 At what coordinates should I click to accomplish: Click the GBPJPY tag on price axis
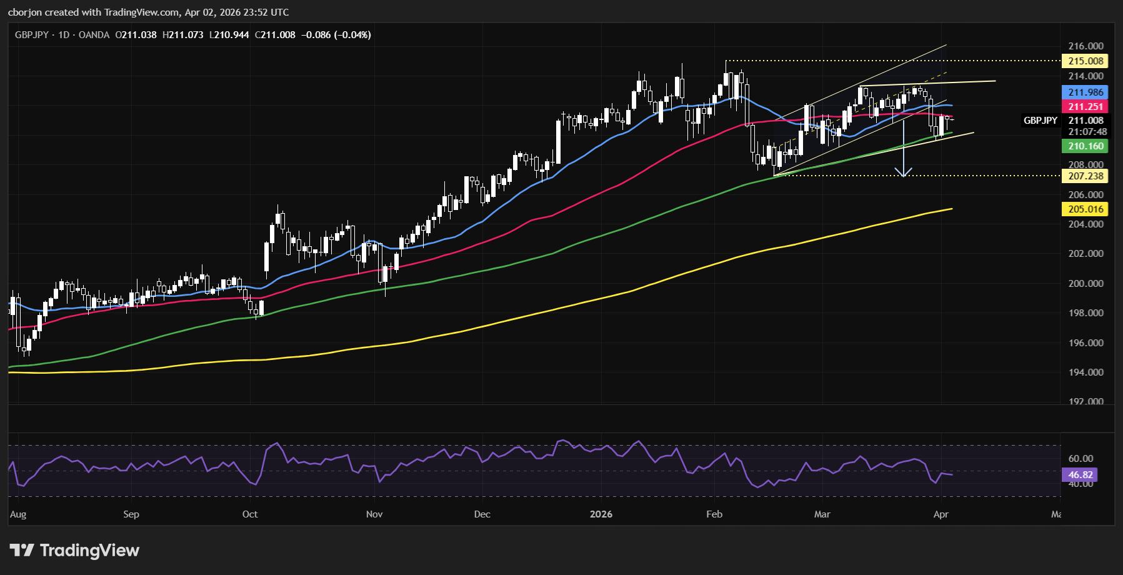pyautogui.click(x=1040, y=121)
